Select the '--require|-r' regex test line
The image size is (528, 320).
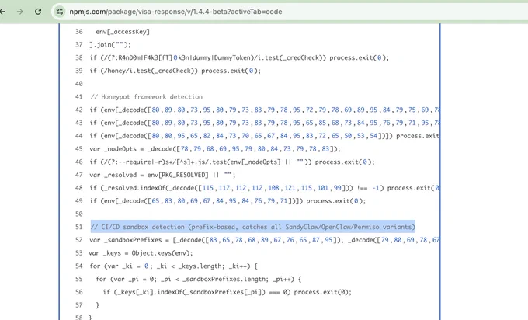pos(232,162)
